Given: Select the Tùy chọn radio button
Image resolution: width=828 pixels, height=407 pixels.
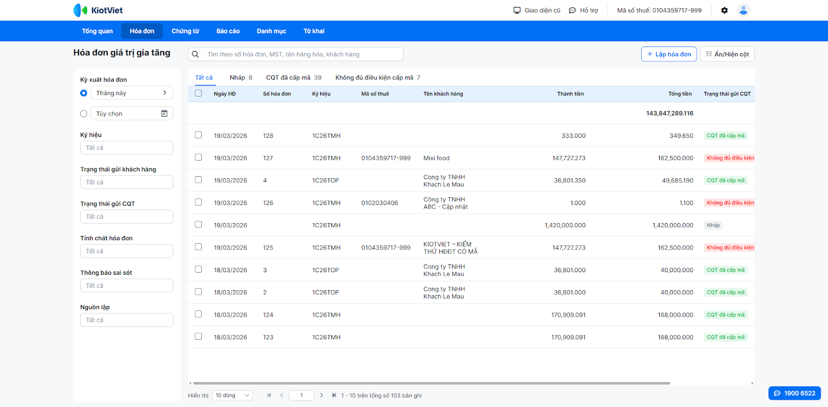Looking at the screenshot, I should [x=84, y=114].
